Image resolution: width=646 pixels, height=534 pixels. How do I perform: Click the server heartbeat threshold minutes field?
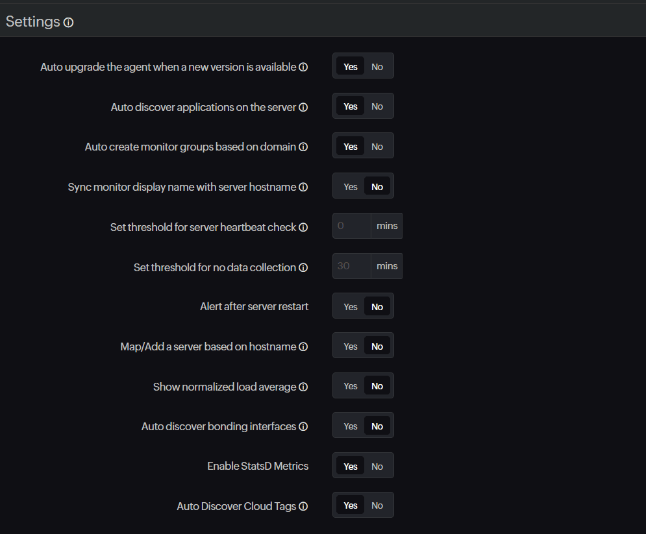[x=351, y=225]
